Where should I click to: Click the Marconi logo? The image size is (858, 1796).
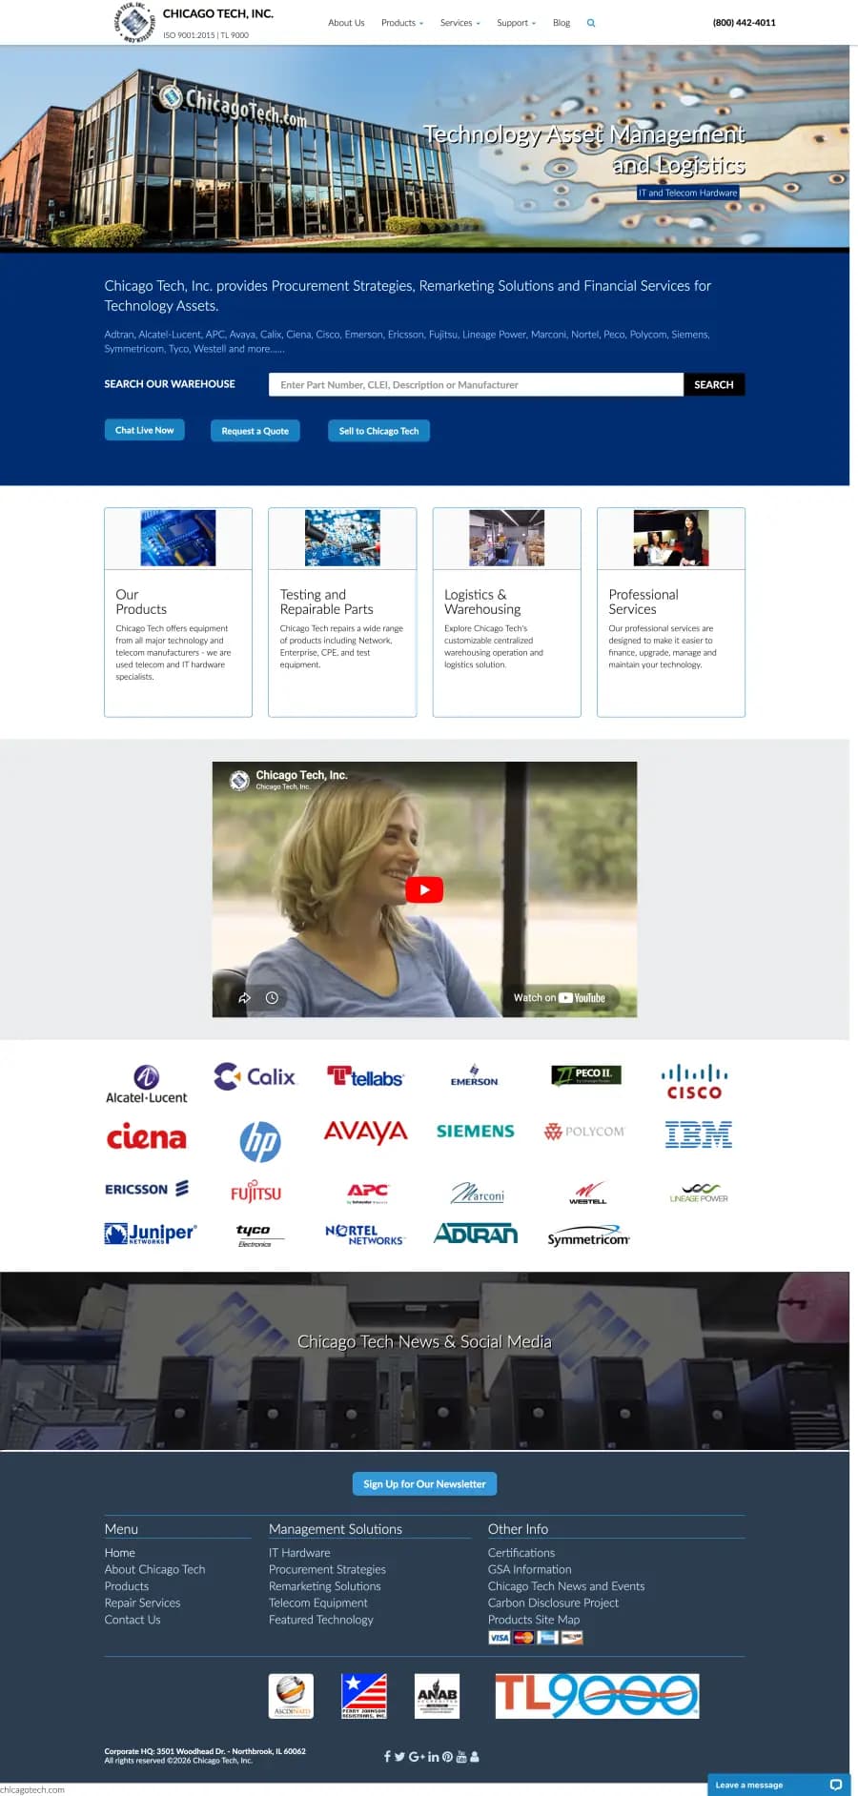[478, 1193]
